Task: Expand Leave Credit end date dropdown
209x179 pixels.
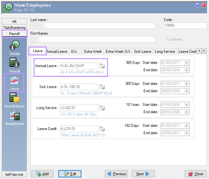Action: coord(186,133)
